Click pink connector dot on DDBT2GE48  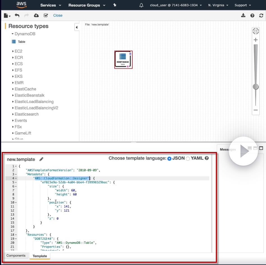128,66
